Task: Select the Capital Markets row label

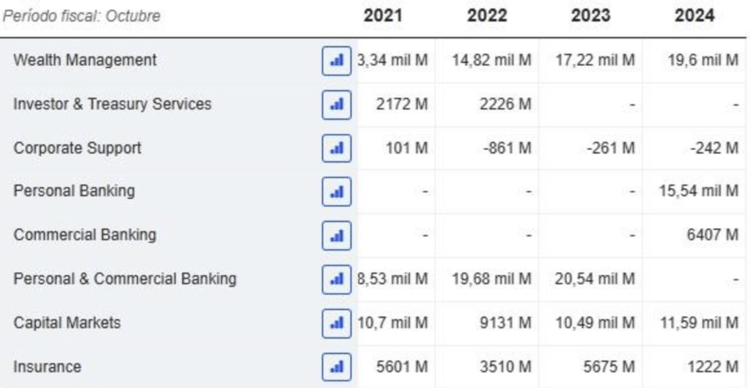Action: [x=67, y=323]
